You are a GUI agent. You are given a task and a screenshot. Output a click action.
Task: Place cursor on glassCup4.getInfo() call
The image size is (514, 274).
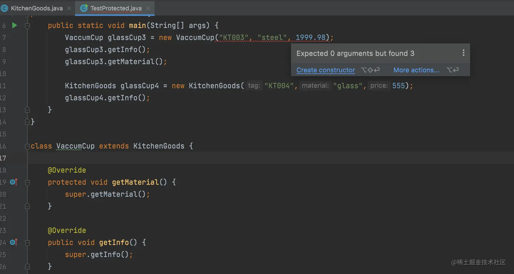[107, 98]
